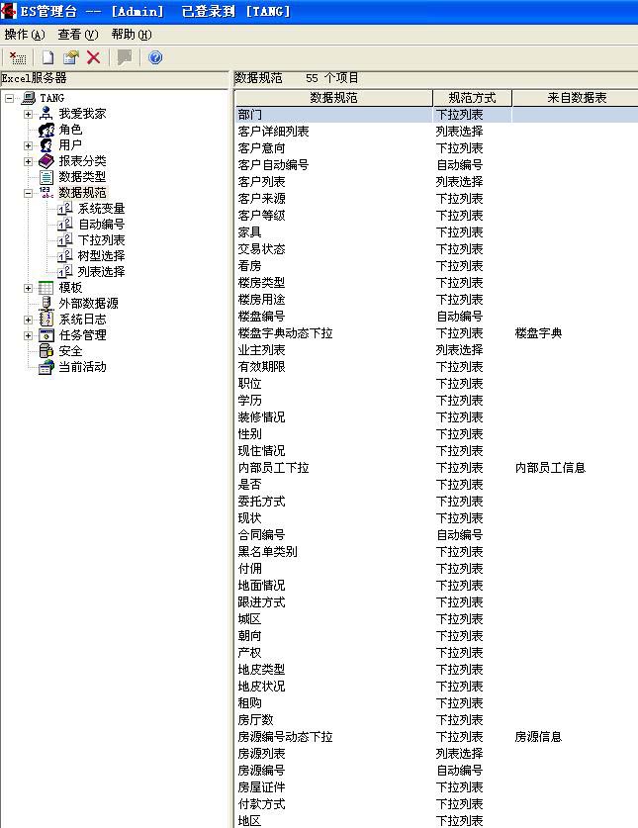Click the 外部数据源 database icon
Viewport: 638px width, 828px height.
pos(46,304)
